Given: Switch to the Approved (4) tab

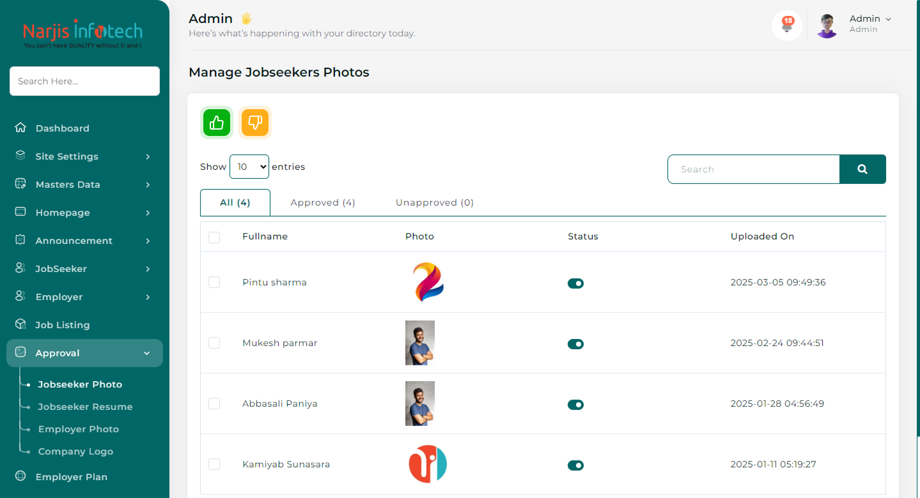Looking at the screenshot, I should click(x=323, y=202).
